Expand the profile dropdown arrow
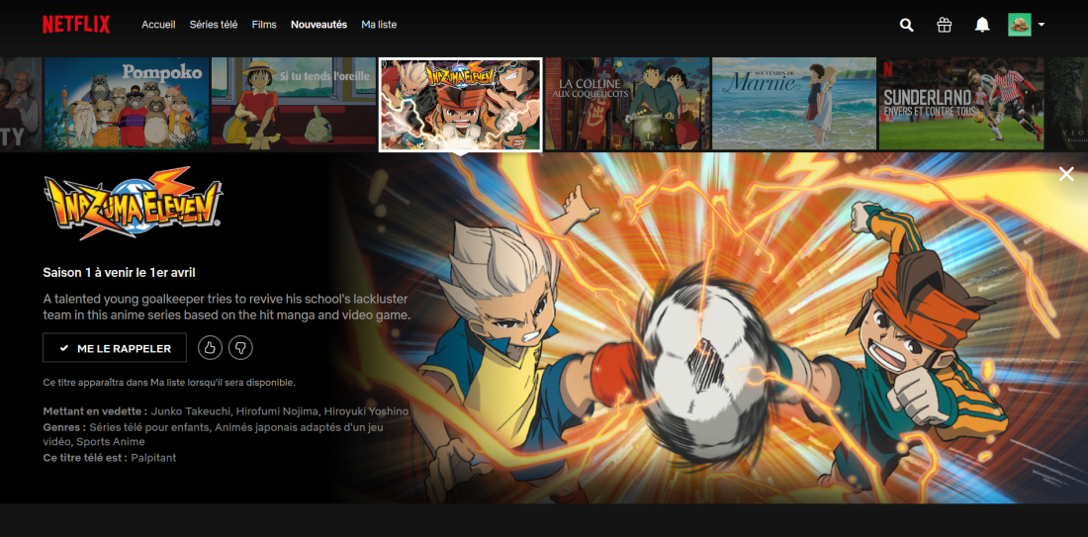 1042,25
